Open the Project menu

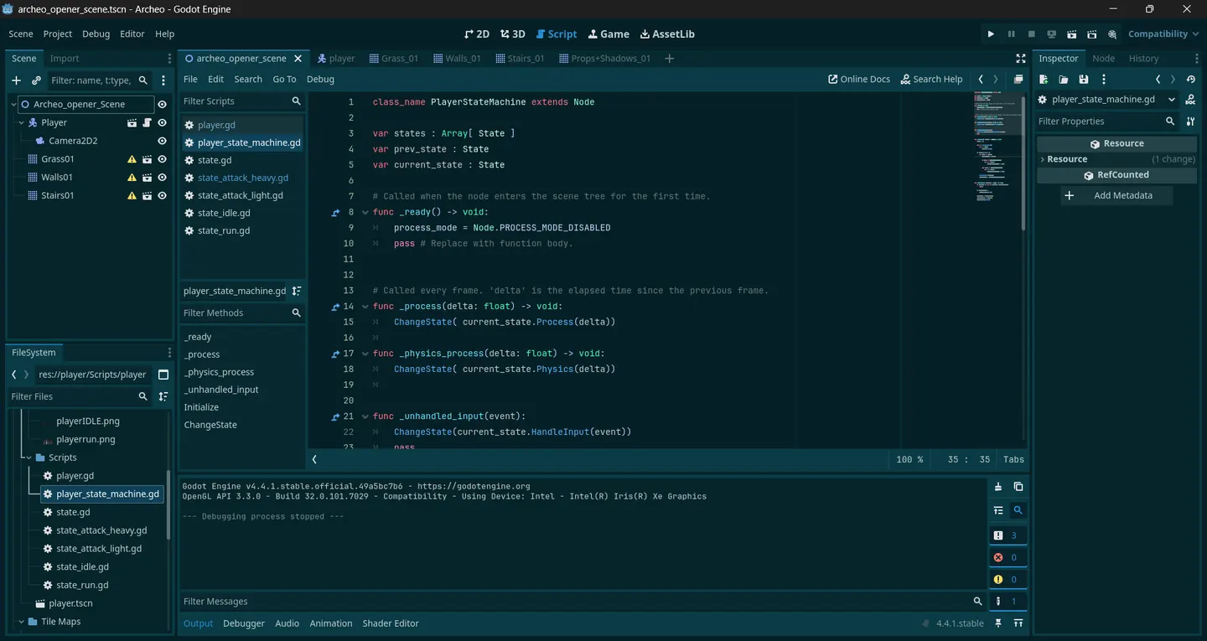(57, 34)
